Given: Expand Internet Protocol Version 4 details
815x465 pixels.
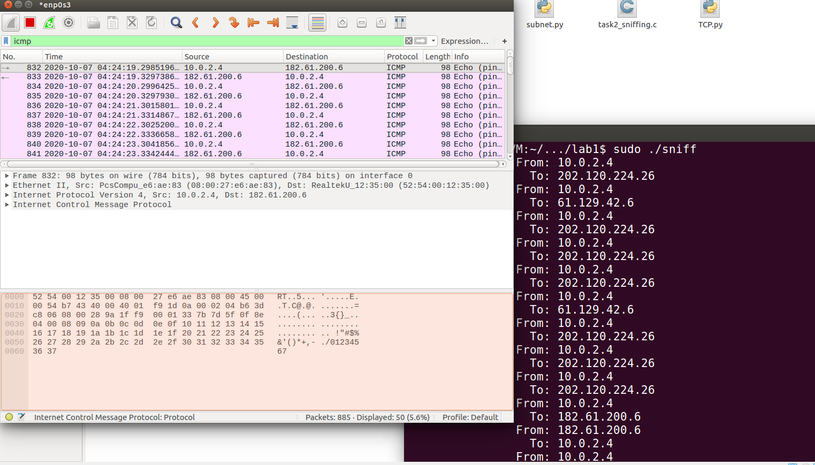Looking at the screenshot, I should (x=7, y=195).
